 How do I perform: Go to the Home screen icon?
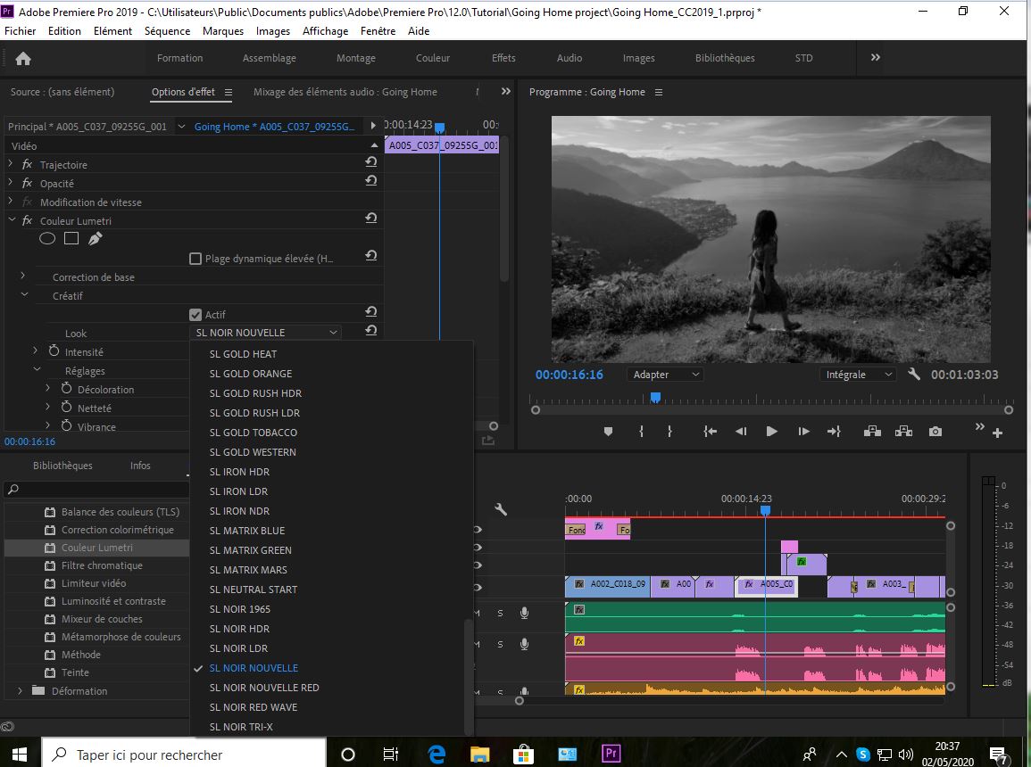(23, 59)
